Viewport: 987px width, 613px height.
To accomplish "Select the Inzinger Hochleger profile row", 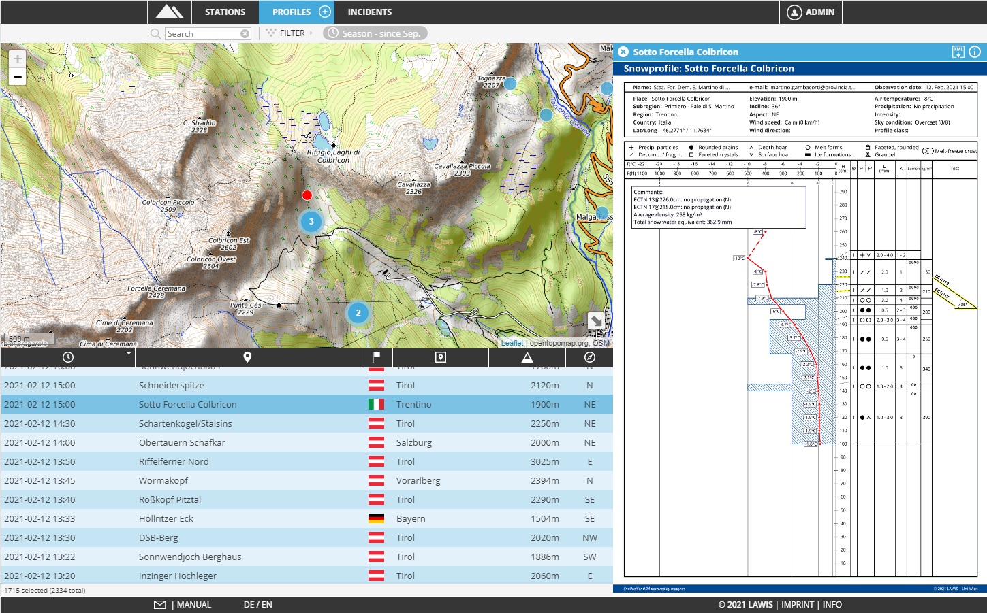I will (x=307, y=576).
